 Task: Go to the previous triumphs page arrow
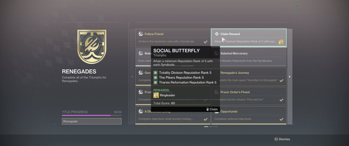click(x=132, y=77)
